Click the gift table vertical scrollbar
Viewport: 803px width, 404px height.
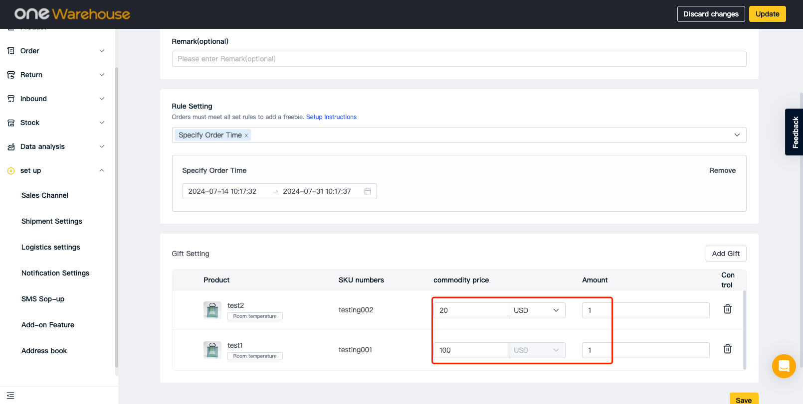[745, 330]
